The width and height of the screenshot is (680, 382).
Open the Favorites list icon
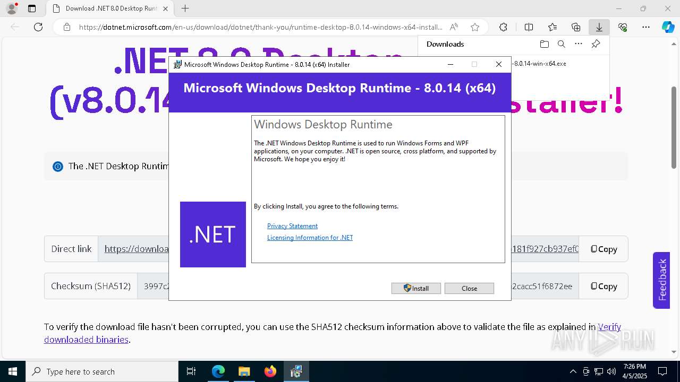coord(552,27)
